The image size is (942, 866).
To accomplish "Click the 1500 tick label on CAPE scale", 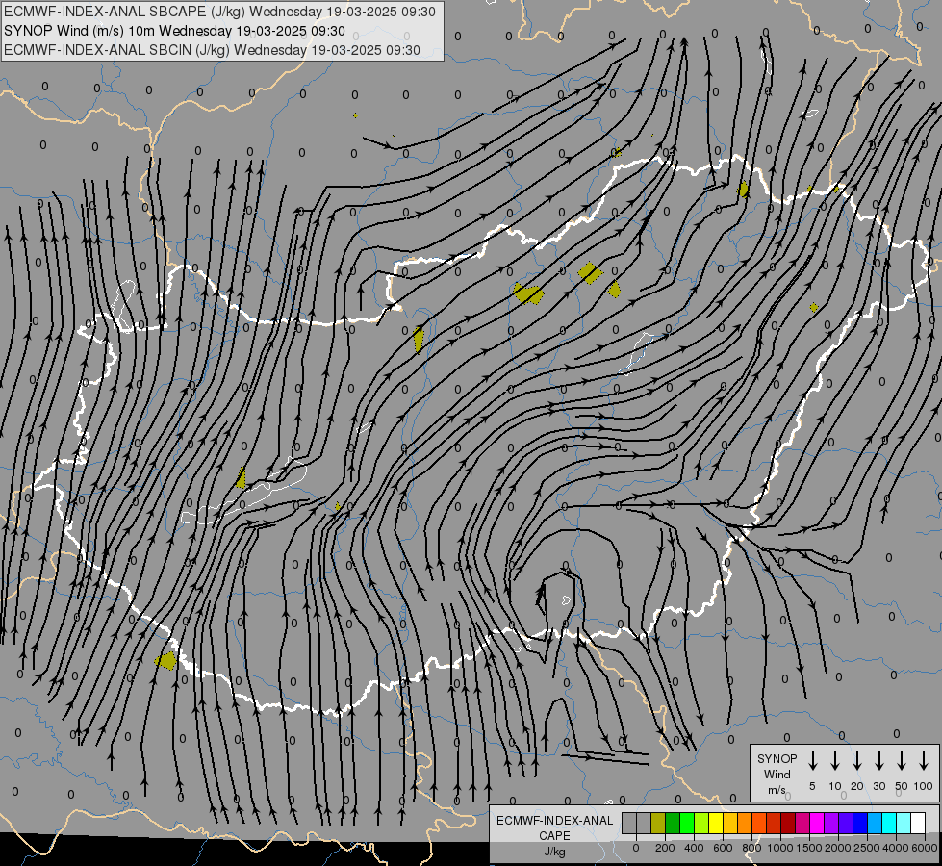I will (809, 848).
